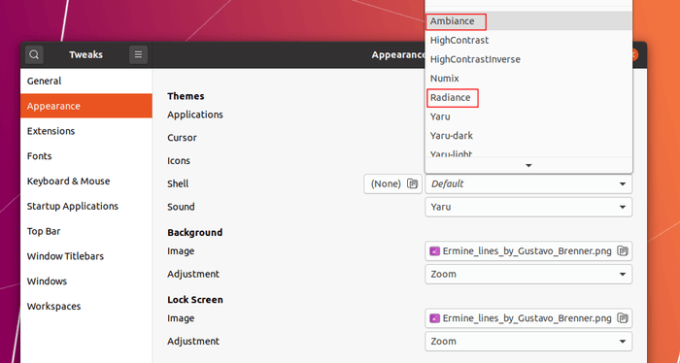680x363 pixels.
Task: Open Window Titlebars settings
Action: tap(86, 256)
